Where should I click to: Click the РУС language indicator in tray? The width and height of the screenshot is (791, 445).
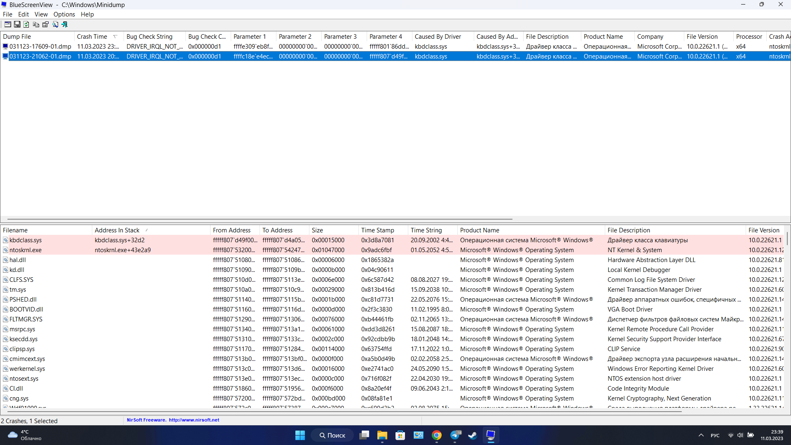[x=715, y=436]
